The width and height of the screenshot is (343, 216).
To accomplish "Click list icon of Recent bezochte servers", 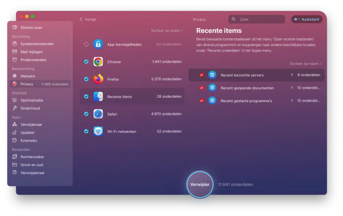I will (x=212, y=75).
